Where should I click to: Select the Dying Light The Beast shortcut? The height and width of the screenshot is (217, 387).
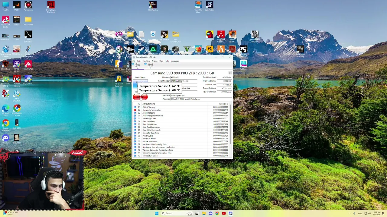(51, 7)
